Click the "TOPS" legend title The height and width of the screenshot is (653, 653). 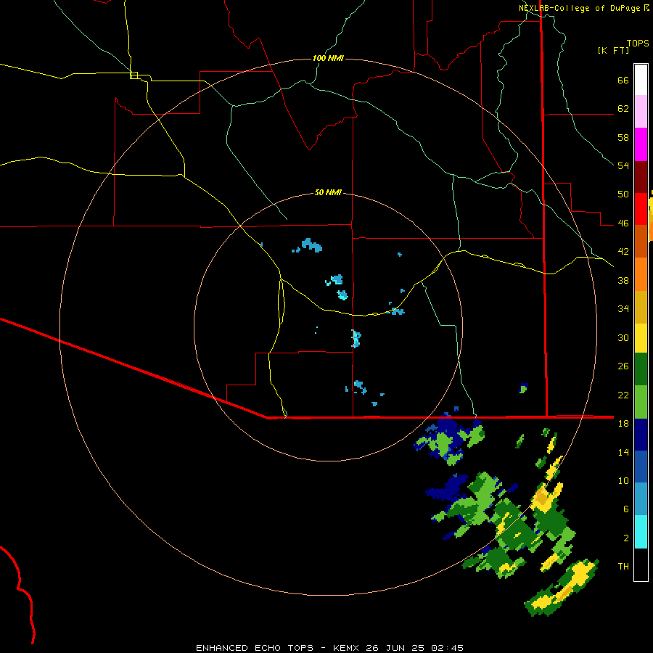(638, 44)
